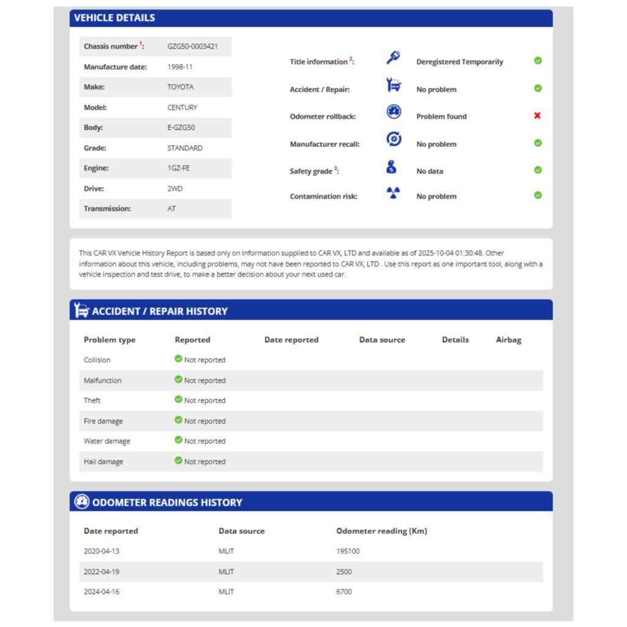Click the Contamination risk radiation icon

pyautogui.click(x=393, y=193)
